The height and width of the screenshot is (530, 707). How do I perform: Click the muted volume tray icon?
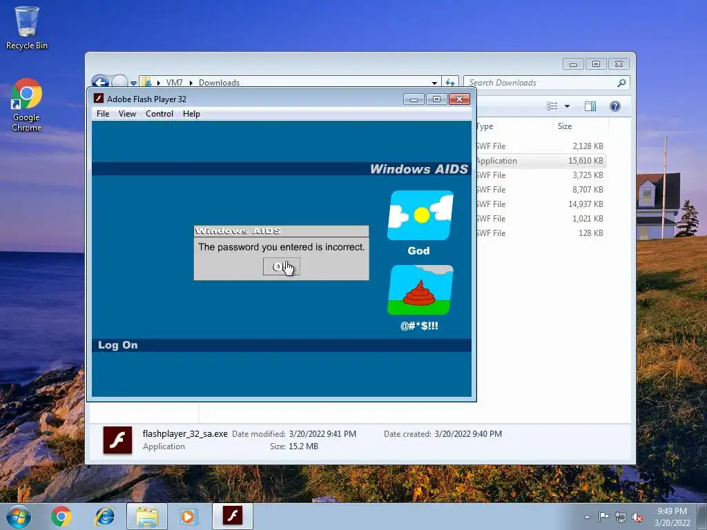[637, 518]
